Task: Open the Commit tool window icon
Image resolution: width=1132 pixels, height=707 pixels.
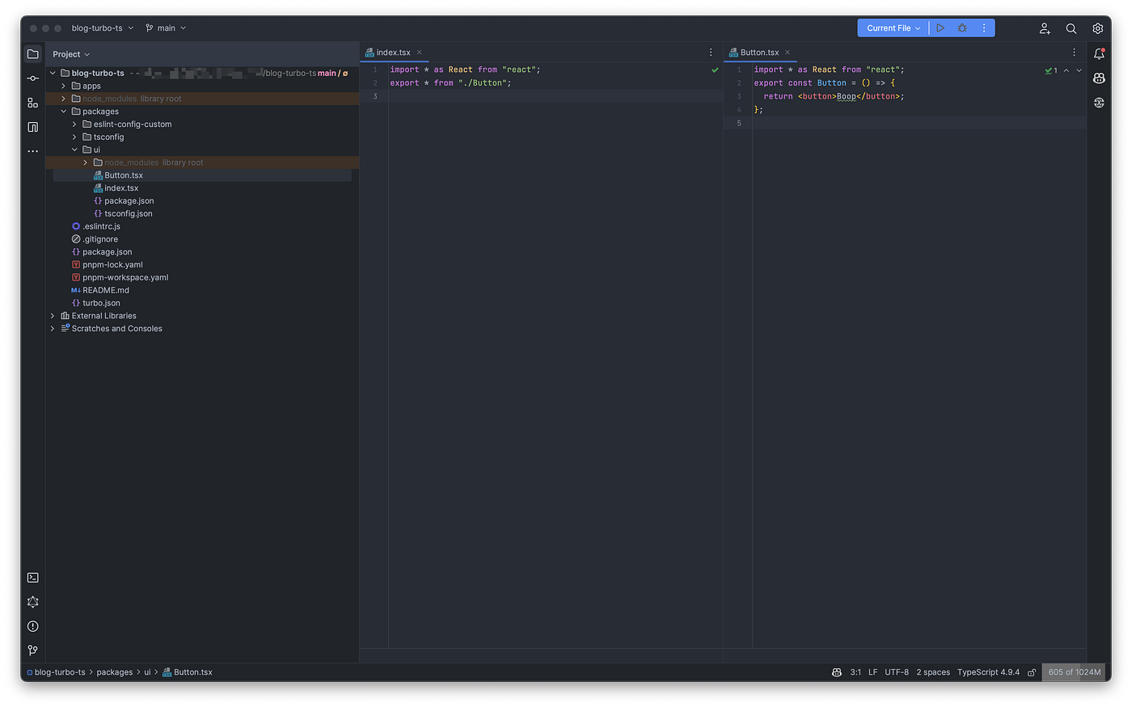Action: tap(32, 78)
